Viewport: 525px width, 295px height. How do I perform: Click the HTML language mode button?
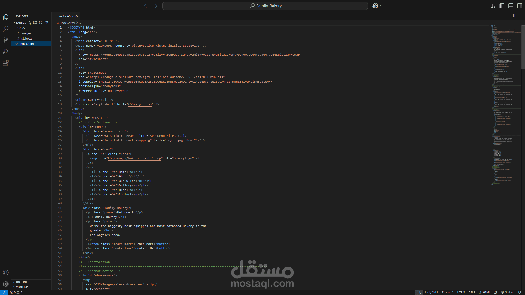[x=486, y=292]
